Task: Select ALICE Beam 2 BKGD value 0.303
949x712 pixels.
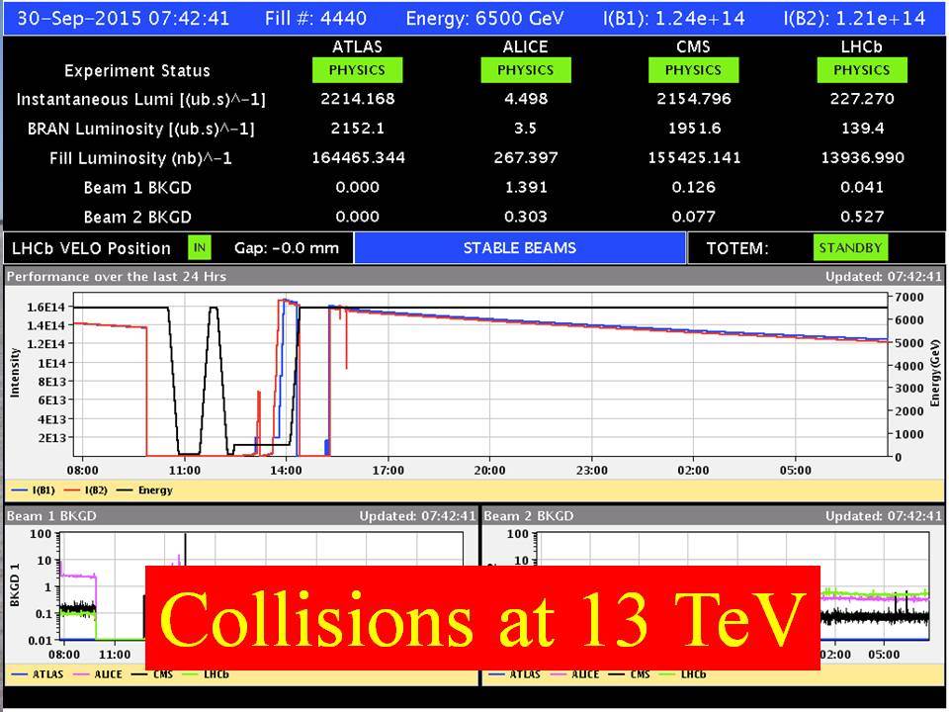Action: 526,217
